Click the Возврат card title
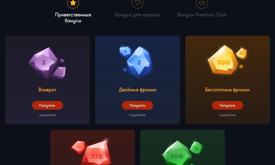This screenshot has width=275, height=165. [x=47, y=90]
